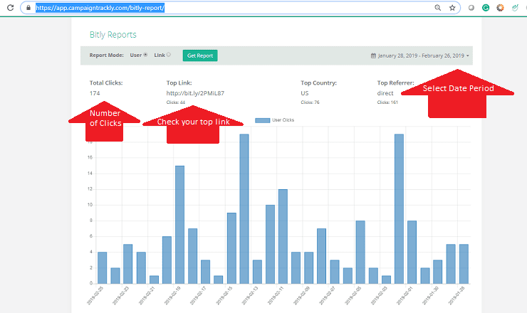Click the 2019-02-07 axis label

coord(328,295)
